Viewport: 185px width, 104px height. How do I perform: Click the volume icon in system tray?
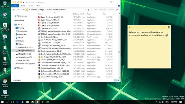(x=163, y=102)
